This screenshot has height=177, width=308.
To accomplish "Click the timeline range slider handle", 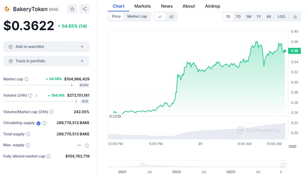I will 283,163.
